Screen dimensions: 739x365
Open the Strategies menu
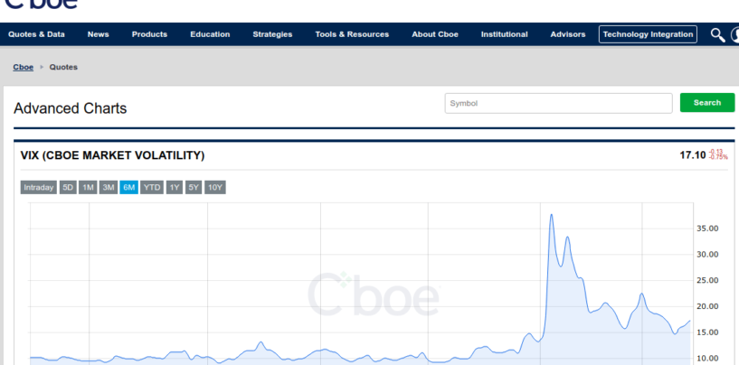pyautogui.click(x=272, y=34)
